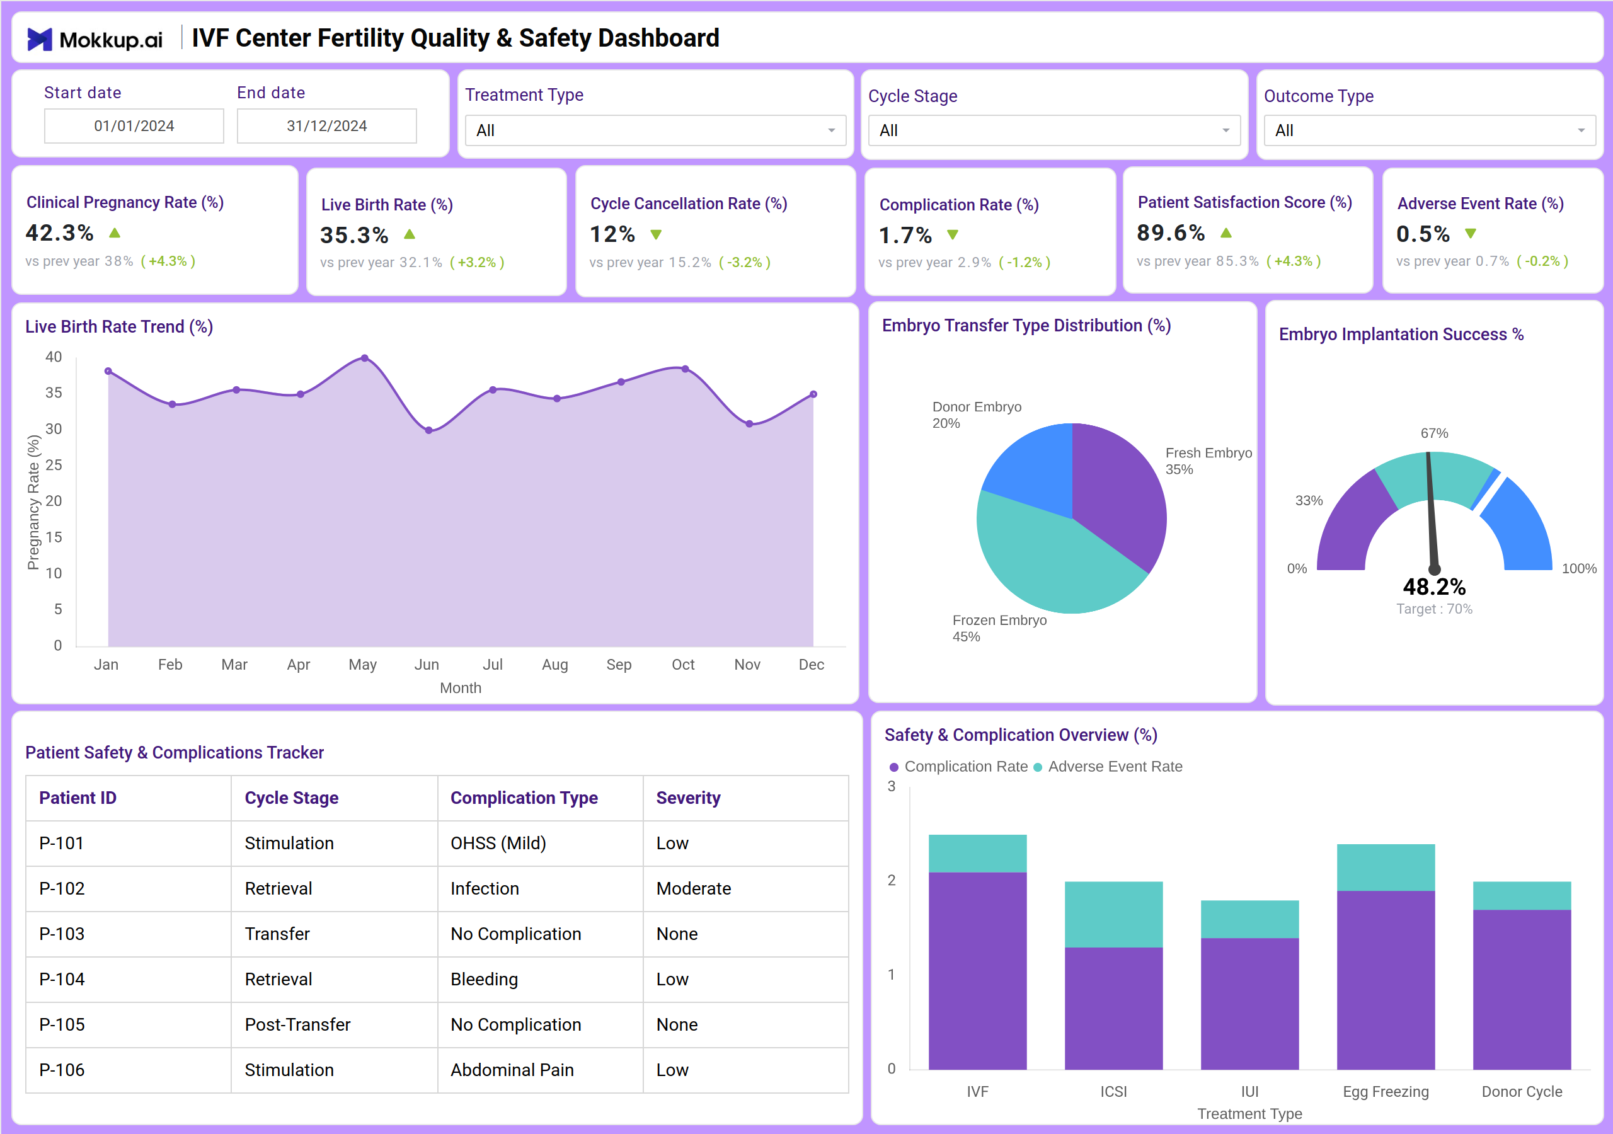Viewport: 1613px width, 1134px height.
Task: Click the Safety & Complication Overview title
Action: point(1021,735)
